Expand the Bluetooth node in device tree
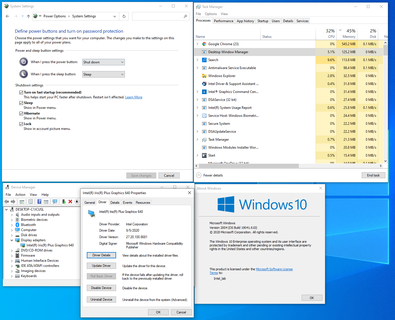This screenshot has width=395, height=320. (x=12, y=225)
